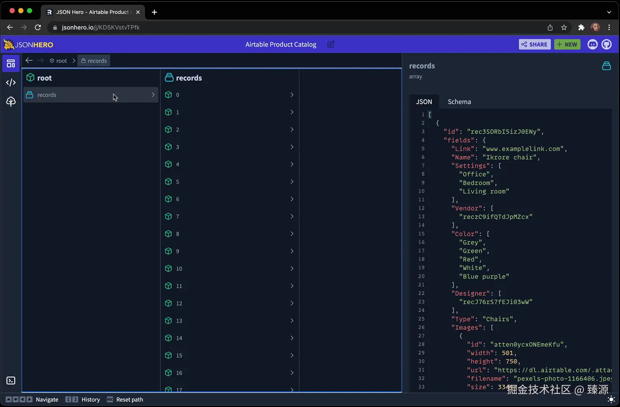Open the Discord community icon
This screenshot has width=620, height=407.
point(592,44)
